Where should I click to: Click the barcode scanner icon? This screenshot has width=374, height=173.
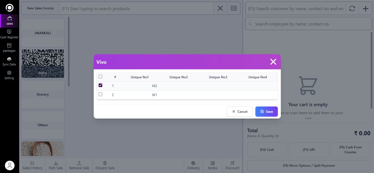[x=233, y=8]
